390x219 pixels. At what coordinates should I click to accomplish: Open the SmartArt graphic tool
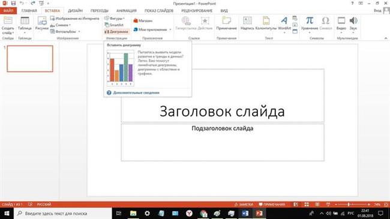(114, 25)
